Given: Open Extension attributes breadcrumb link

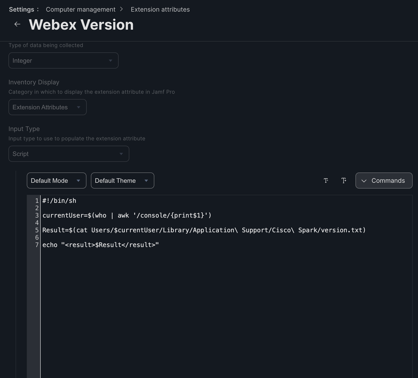Looking at the screenshot, I should [x=160, y=9].
